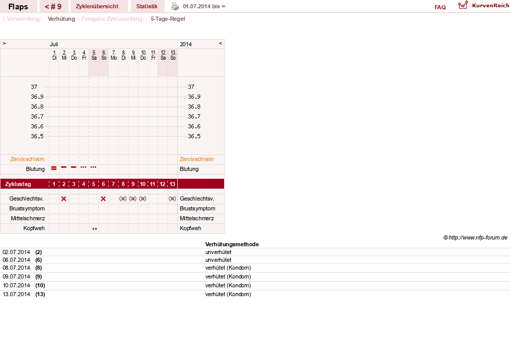Click date header '1. Di'
This screenshot has width=510, height=358.
coord(54,55)
